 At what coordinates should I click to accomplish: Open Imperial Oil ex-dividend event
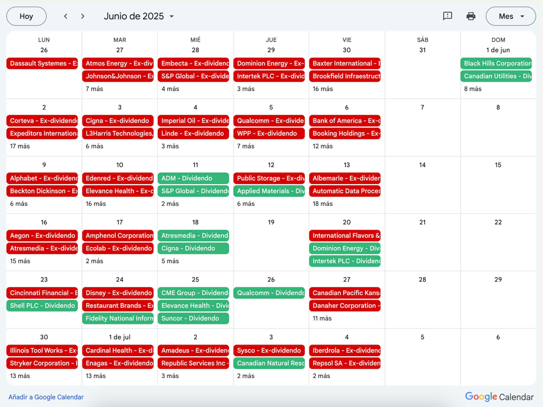click(193, 121)
